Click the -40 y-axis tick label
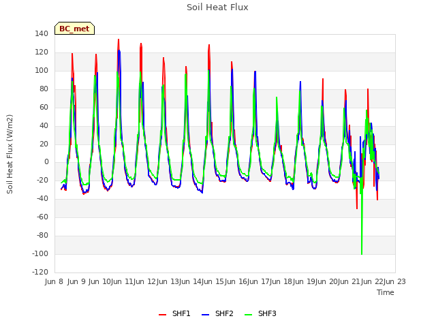436x327 pixels. (x=42, y=199)
